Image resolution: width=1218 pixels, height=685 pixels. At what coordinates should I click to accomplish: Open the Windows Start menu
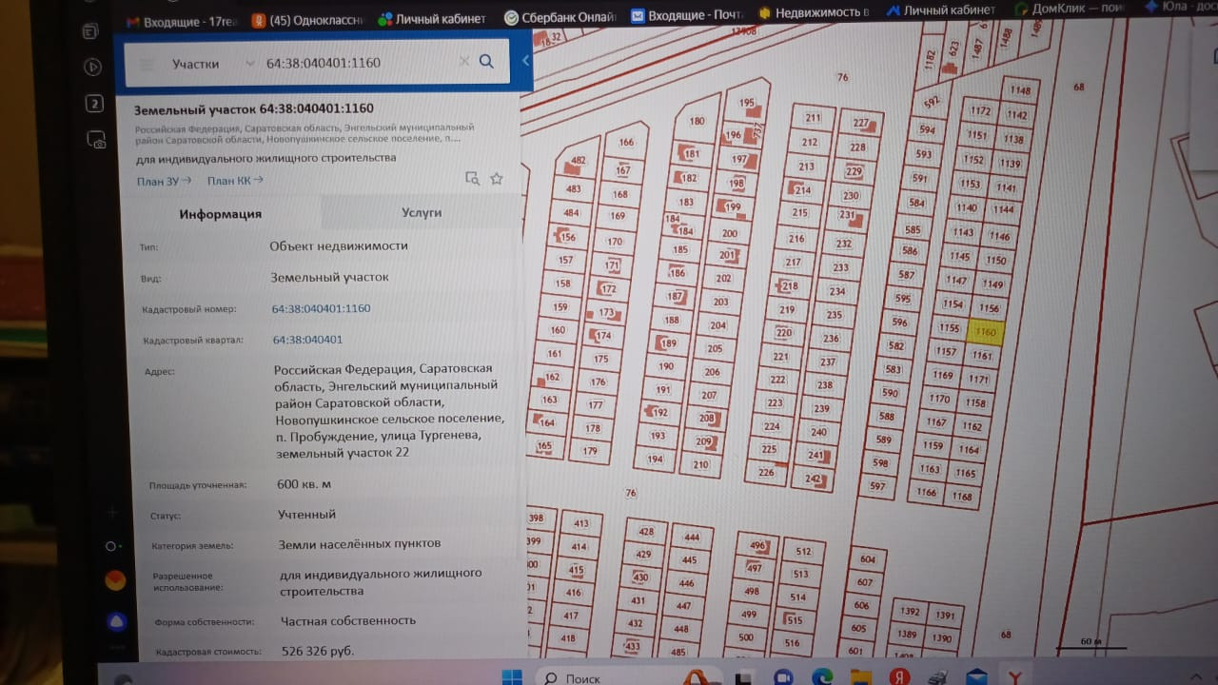click(x=512, y=677)
